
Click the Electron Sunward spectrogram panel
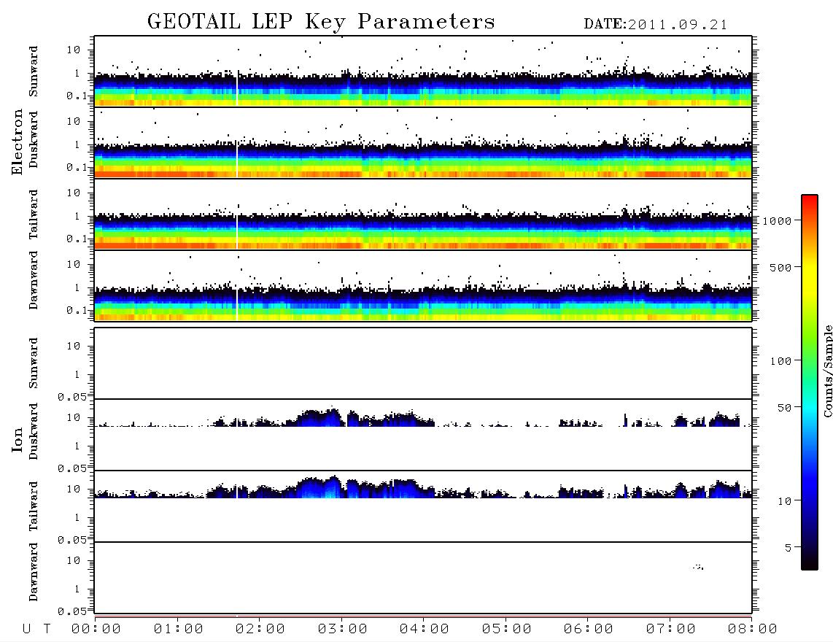pyautogui.click(x=423, y=71)
